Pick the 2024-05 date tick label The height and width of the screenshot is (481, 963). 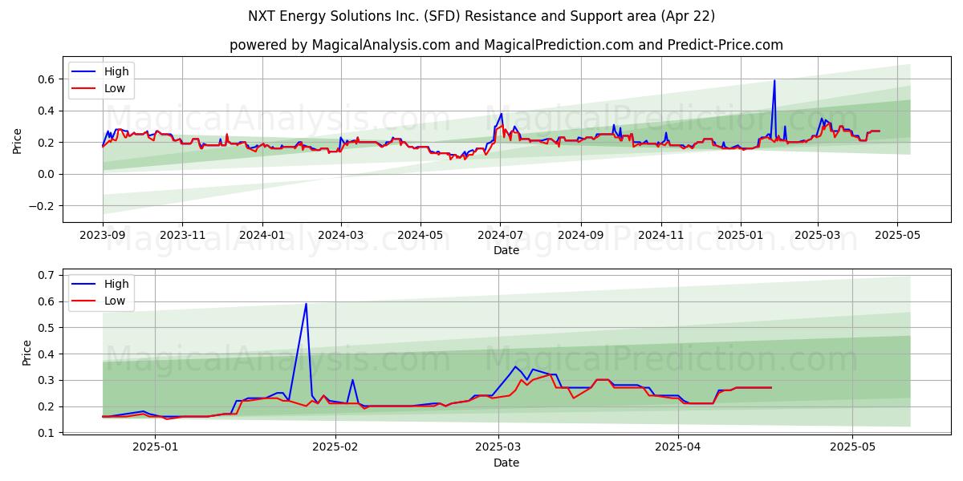click(421, 235)
